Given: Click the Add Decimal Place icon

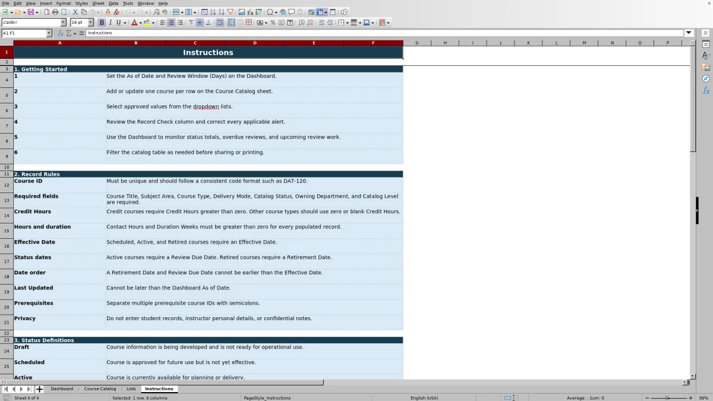Looking at the screenshot, I should (x=302, y=23).
